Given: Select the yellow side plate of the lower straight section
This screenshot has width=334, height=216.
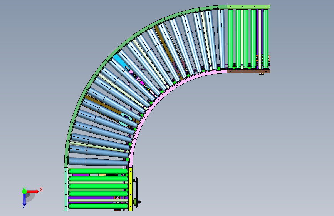Looking at the screenshot, I should point(130,189).
